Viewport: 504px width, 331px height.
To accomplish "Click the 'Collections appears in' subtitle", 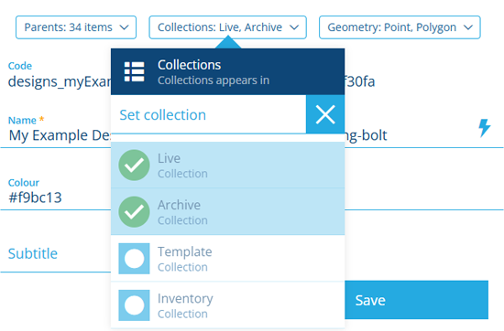I will pos(214,80).
